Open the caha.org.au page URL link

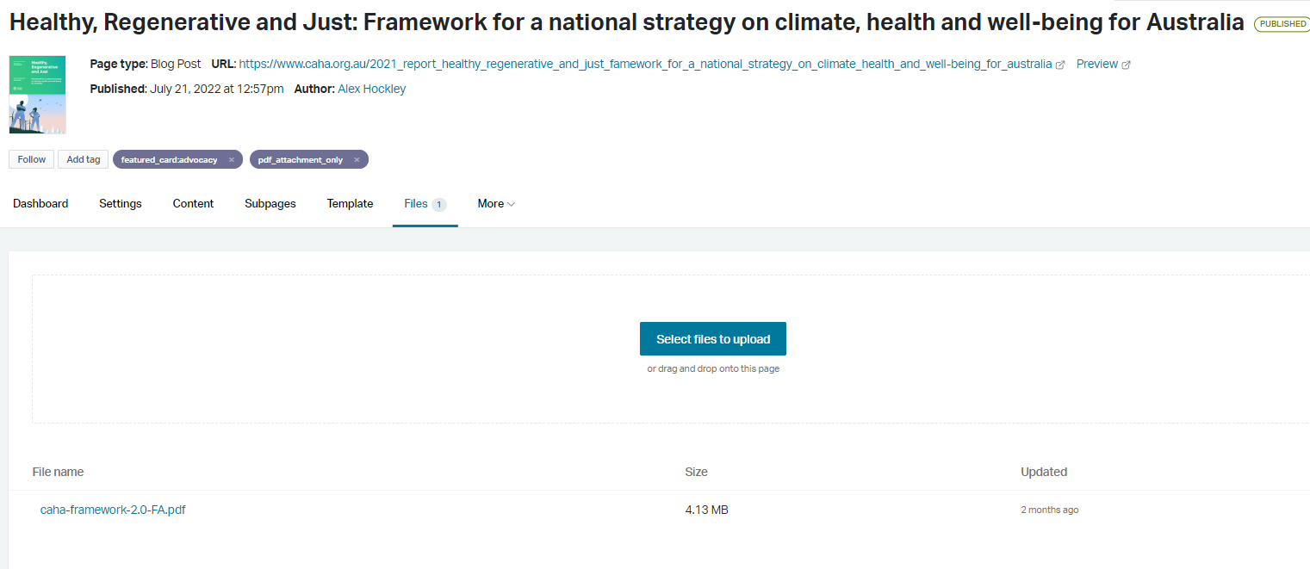click(x=645, y=64)
